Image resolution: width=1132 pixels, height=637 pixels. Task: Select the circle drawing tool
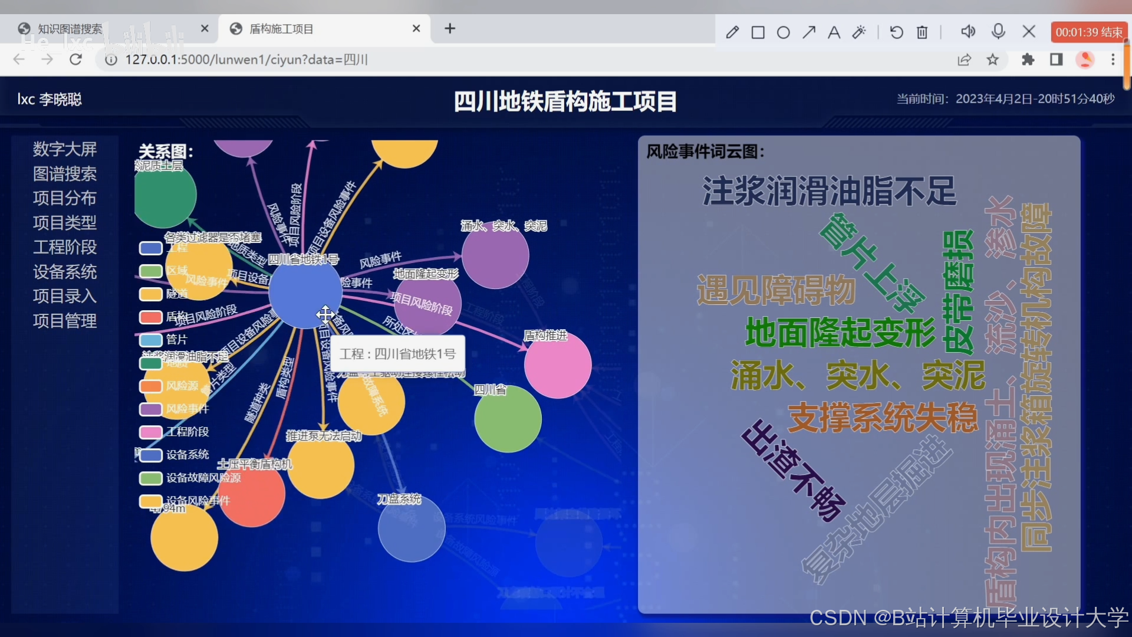(784, 32)
